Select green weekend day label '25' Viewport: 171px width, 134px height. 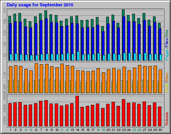click(x=134, y=130)
